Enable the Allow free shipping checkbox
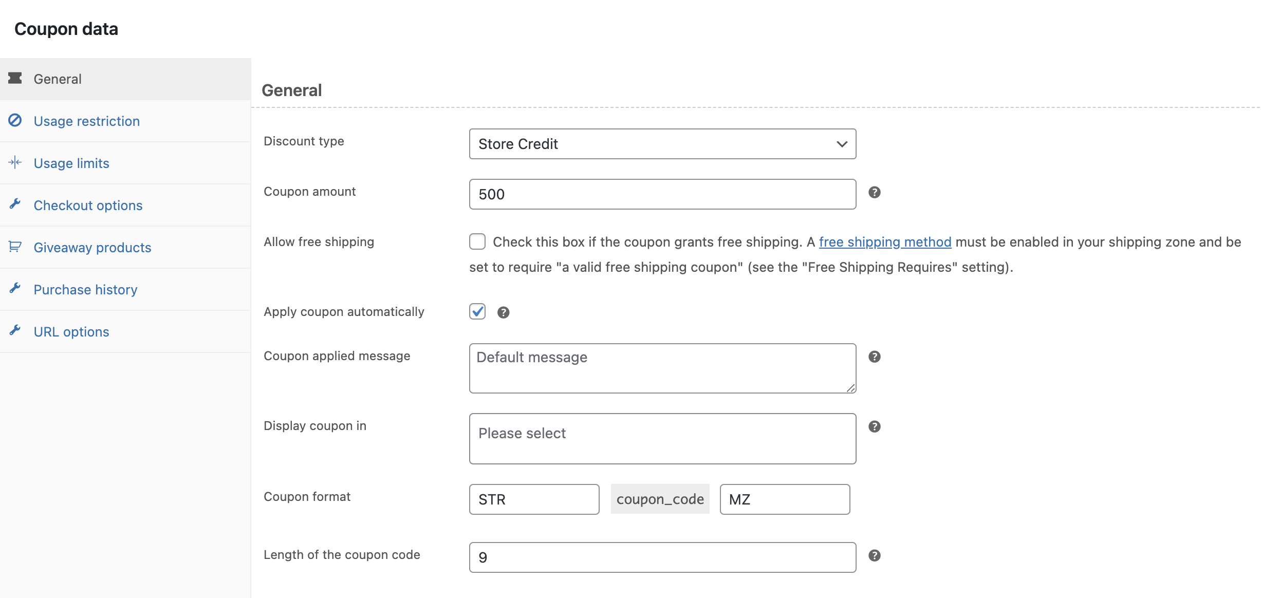Viewport: 1261px width, 598px height. pos(477,241)
